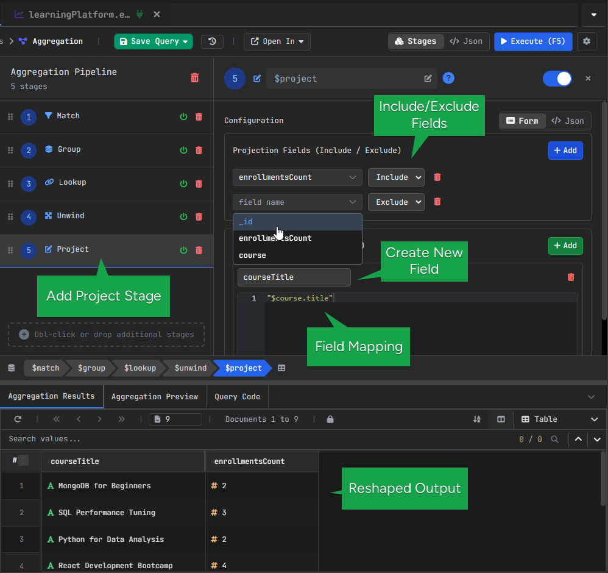
Task: Open the tab list dropdown arrow
Action: tap(593, 15)
